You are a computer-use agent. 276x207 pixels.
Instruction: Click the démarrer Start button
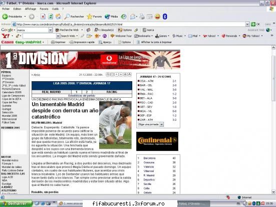(17, 203)
